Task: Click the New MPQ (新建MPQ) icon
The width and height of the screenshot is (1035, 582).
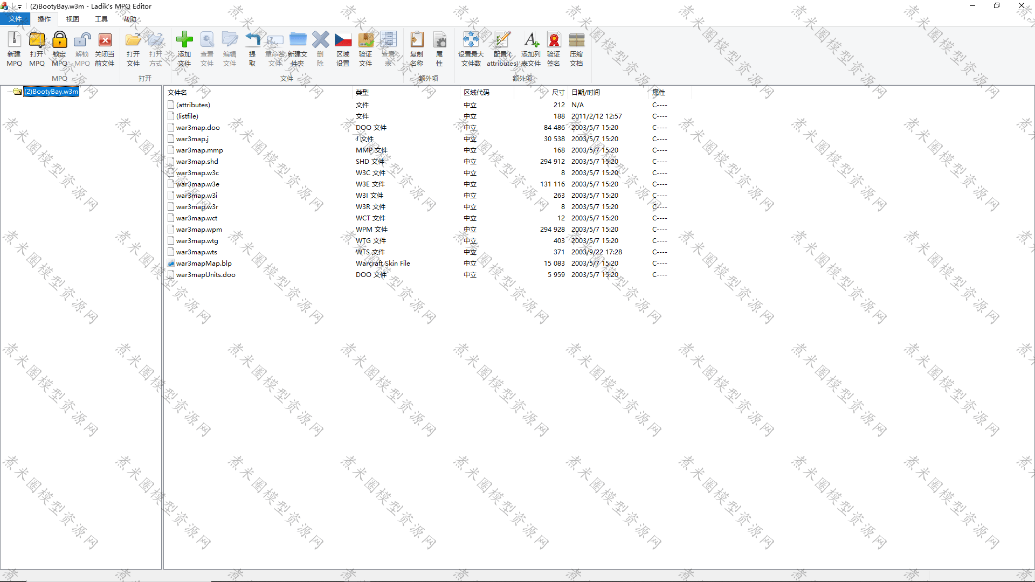Action: [14, 40]
